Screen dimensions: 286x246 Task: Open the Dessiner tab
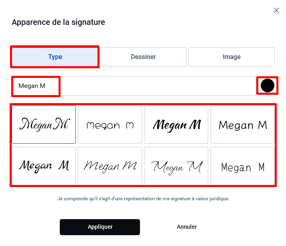(143, 57)
